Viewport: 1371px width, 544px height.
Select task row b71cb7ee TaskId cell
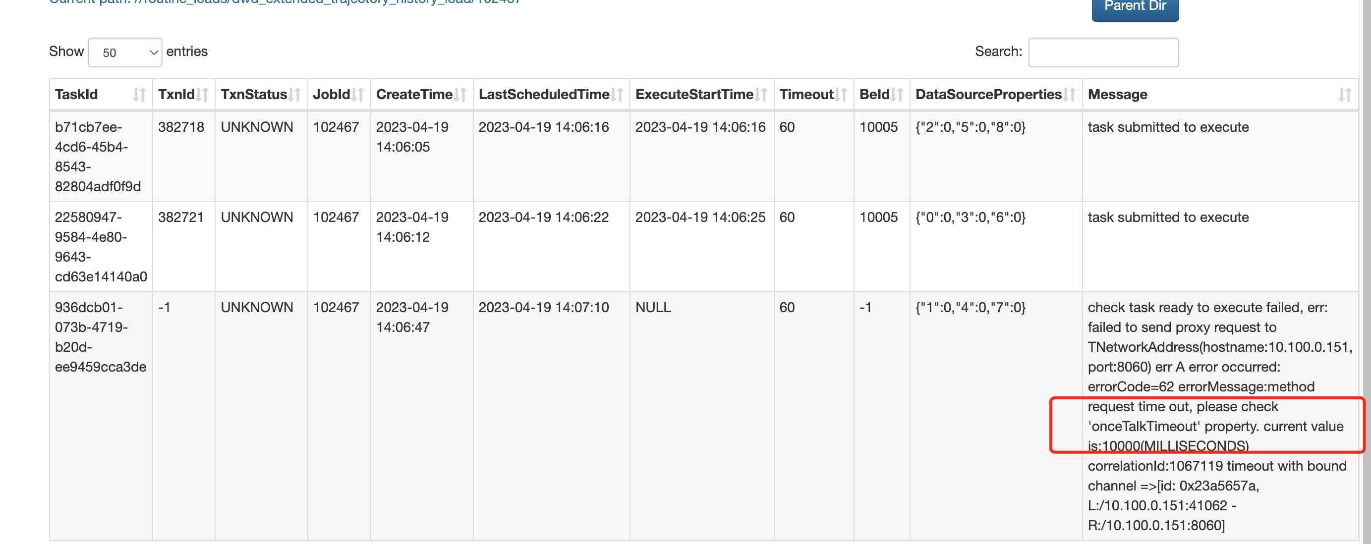pos(101,157)
